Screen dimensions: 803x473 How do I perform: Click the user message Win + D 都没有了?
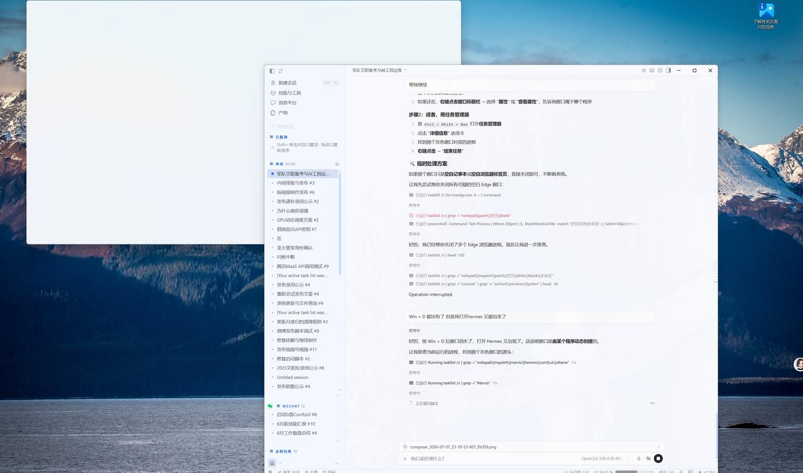(x=530, y=317)
